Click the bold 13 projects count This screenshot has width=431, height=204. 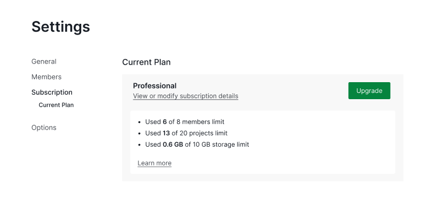[x=166, y=133]
